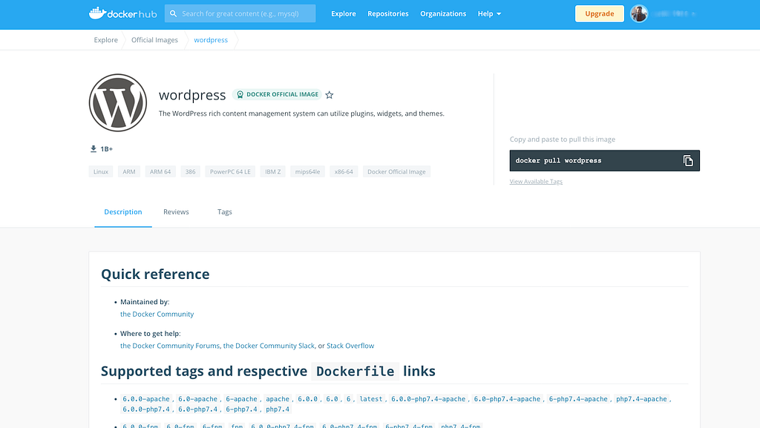The image size is (760, 428).
Task: Open the 6.0.0-apache Dockerfile link
Action: click(x=146, y=399)
